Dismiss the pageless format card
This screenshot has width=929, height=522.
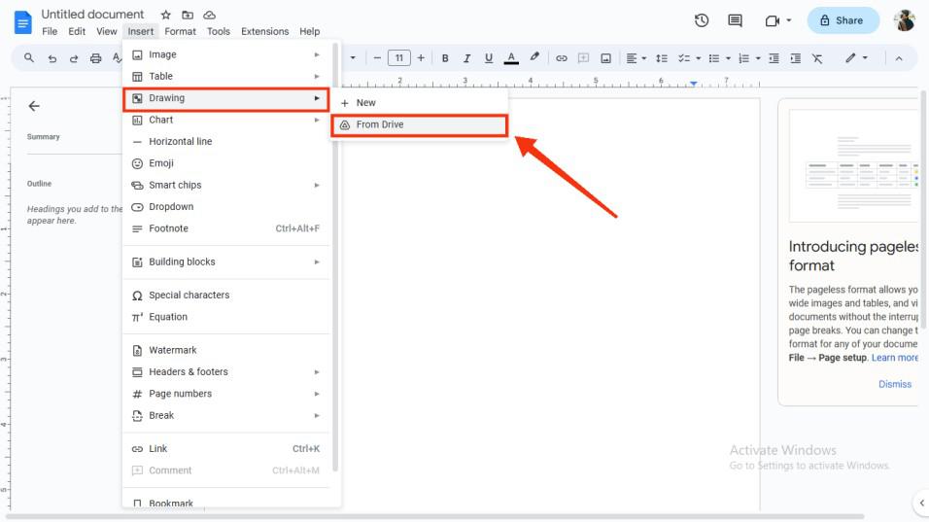coord(895,385)
